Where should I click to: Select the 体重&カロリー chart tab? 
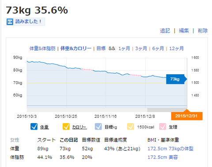76,48
